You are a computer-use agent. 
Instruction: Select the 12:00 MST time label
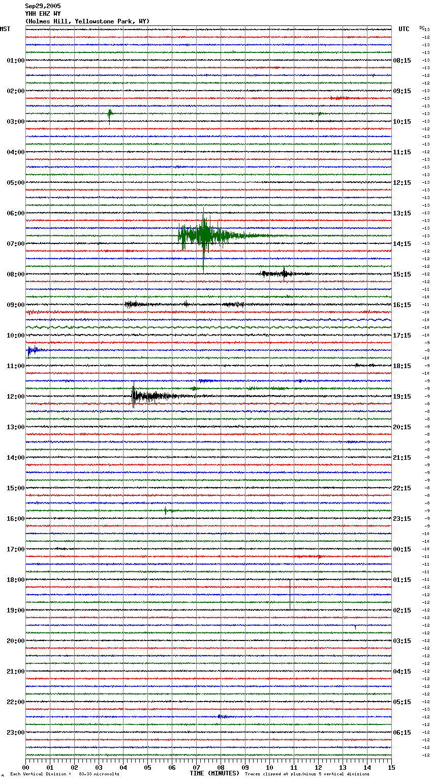[x=16, y=397]
